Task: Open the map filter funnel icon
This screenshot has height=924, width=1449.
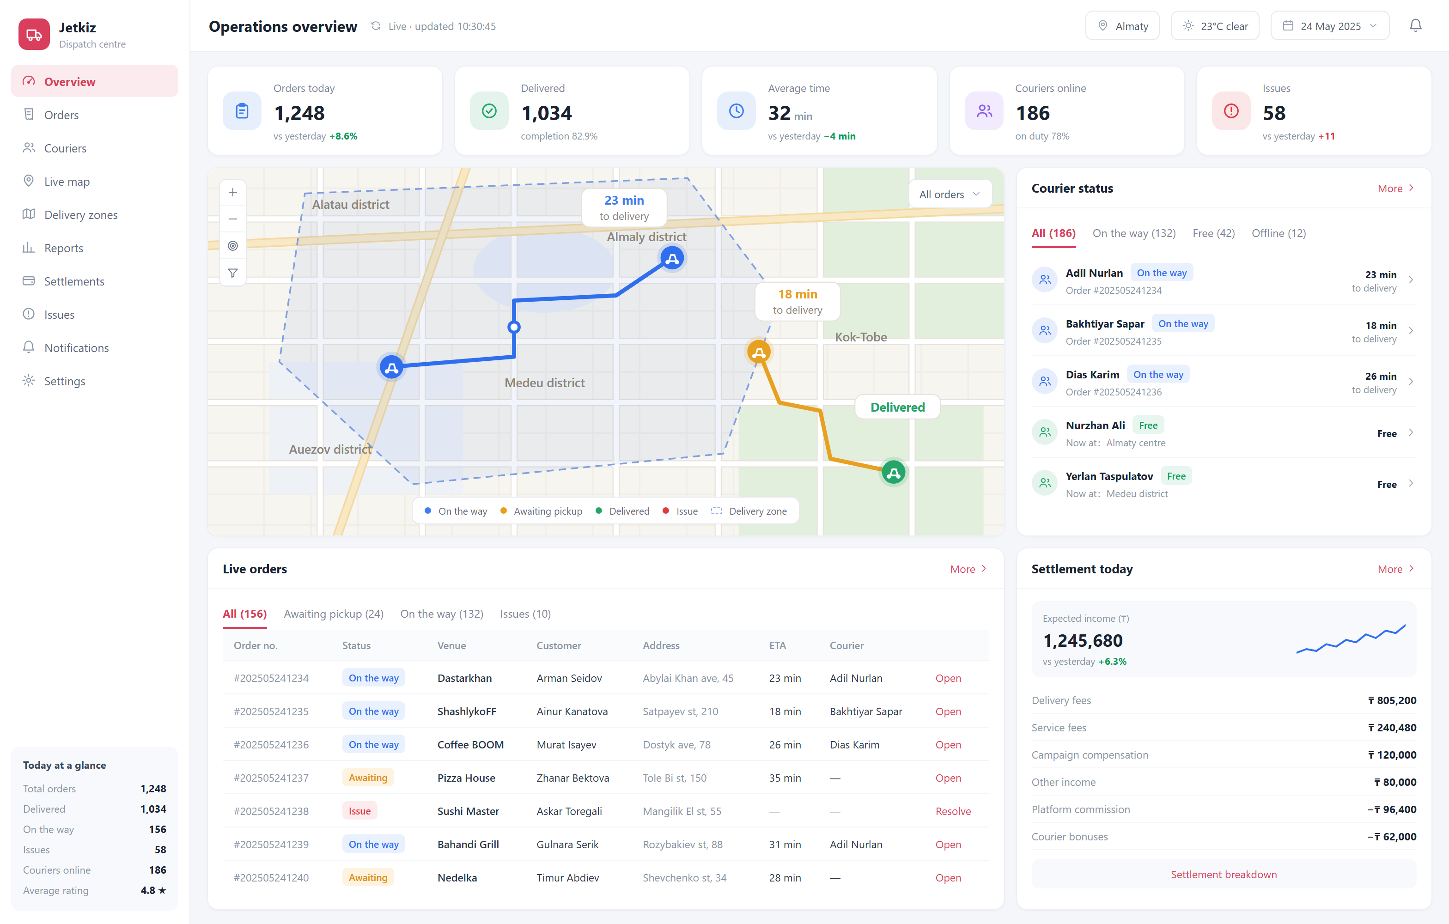Action: pos(233,273)
